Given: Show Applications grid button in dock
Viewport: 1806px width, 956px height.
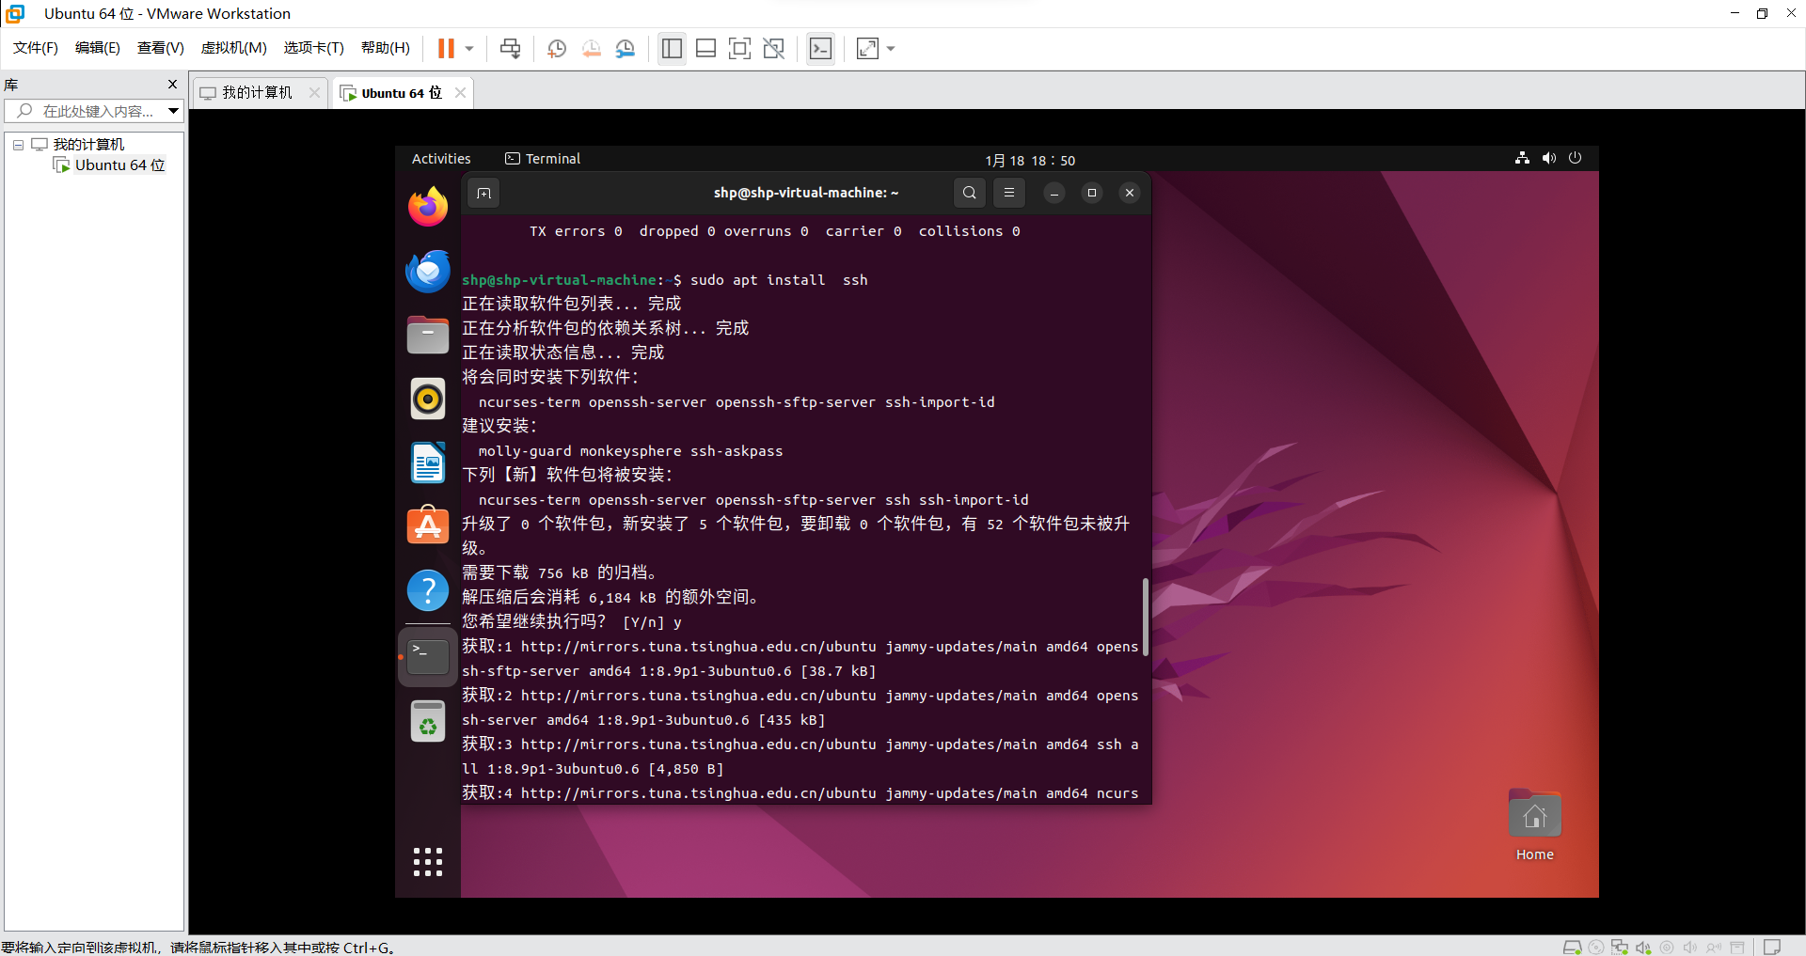Looking at the screenshot, I should click(428, 862).
